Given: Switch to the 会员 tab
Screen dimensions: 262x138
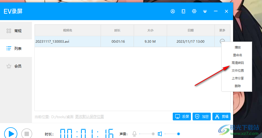Looking at the screenshot, I should pyautogui.click(x=16, y=66).
